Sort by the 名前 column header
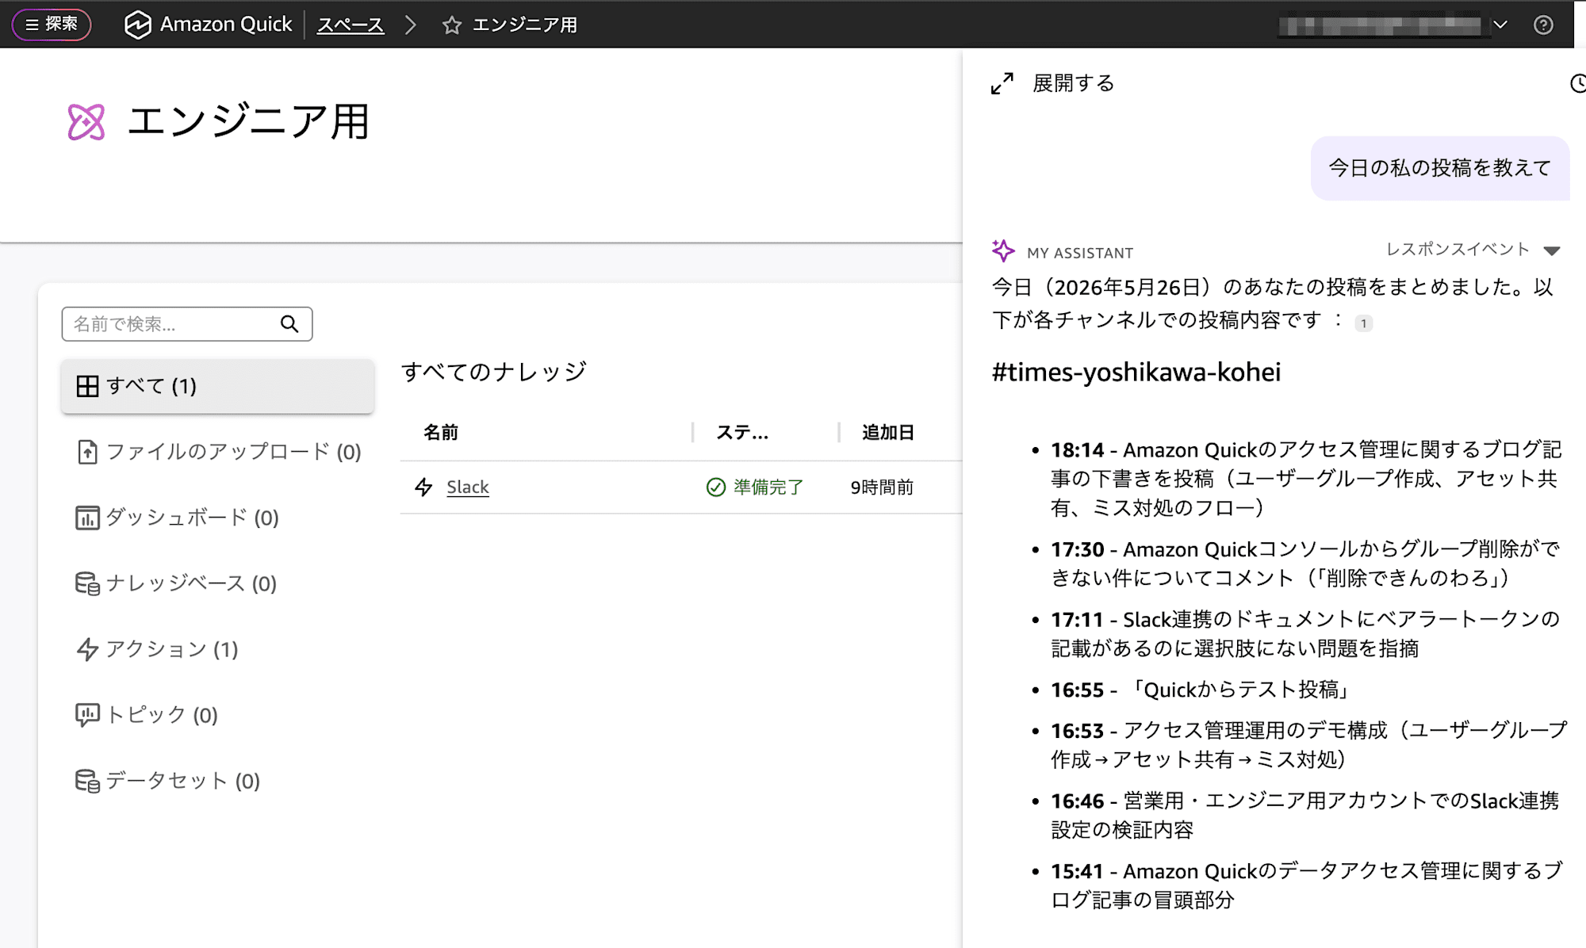Image resolution: width=1586 pixels, height=948 pixels. point(441,432)
